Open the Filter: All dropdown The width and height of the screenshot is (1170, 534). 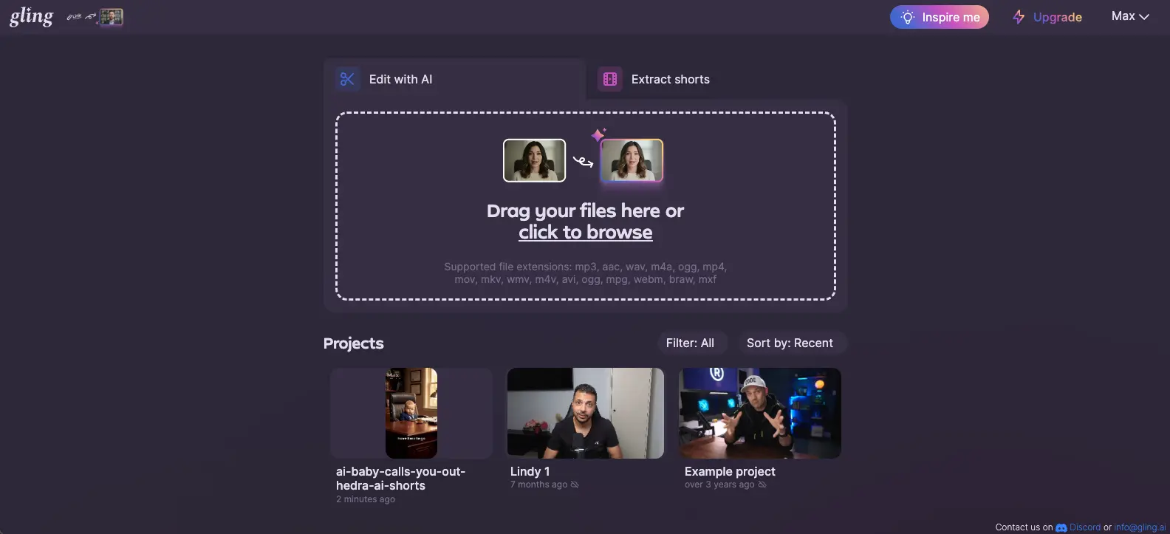(690, 343)
